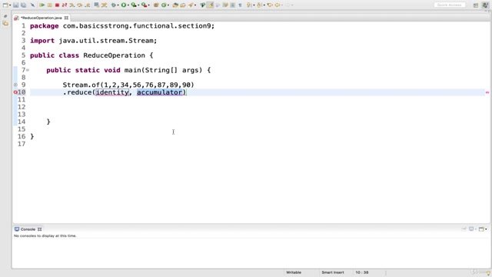Click the Coverage run icon
This screenshot has height=277, width=492.
134,5
